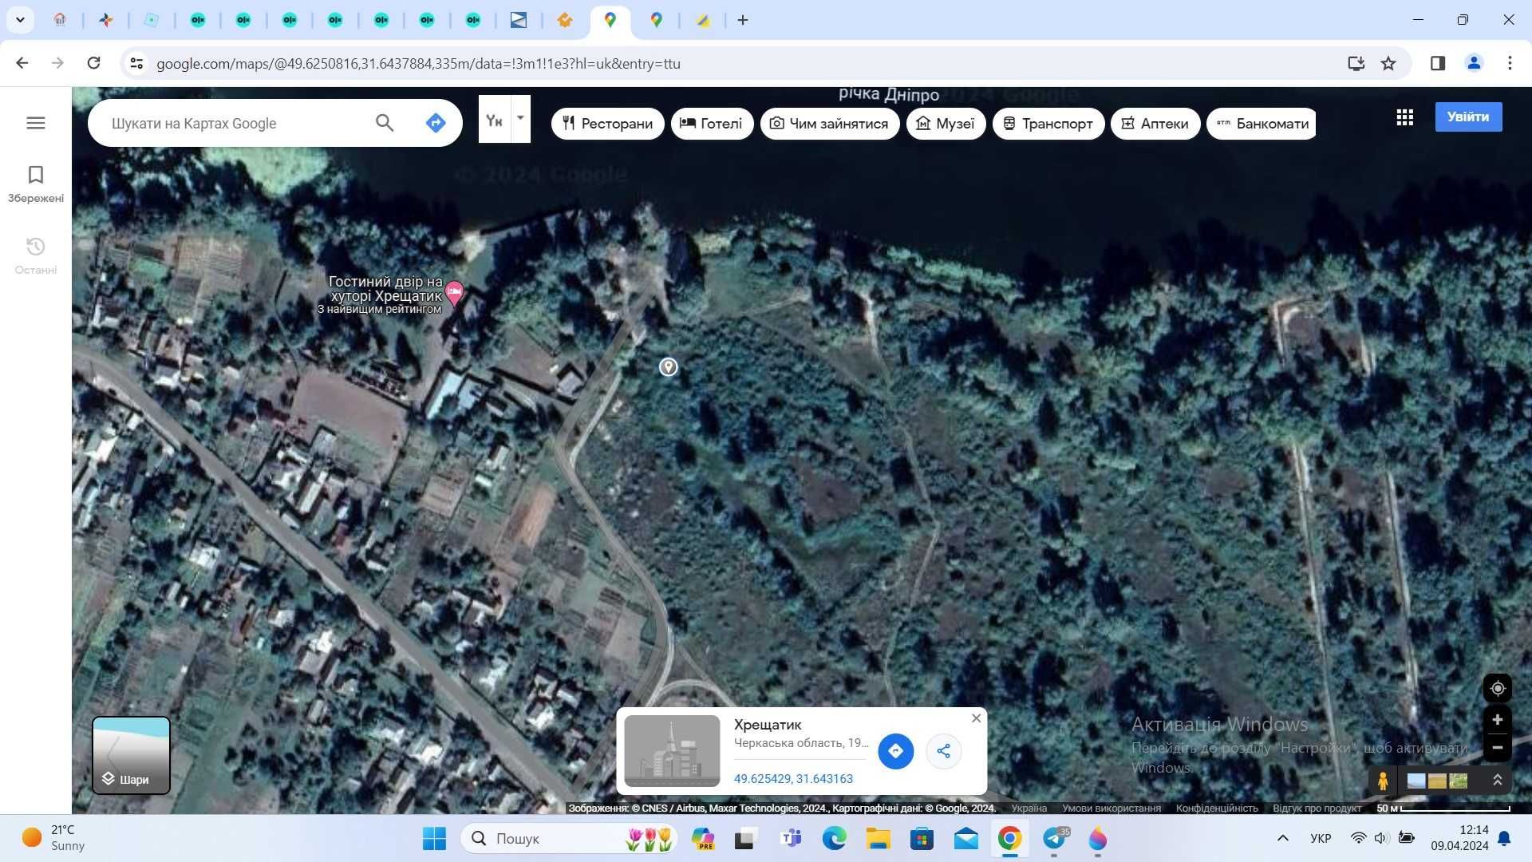Click the search field Шукати на Картах Google

235,124
